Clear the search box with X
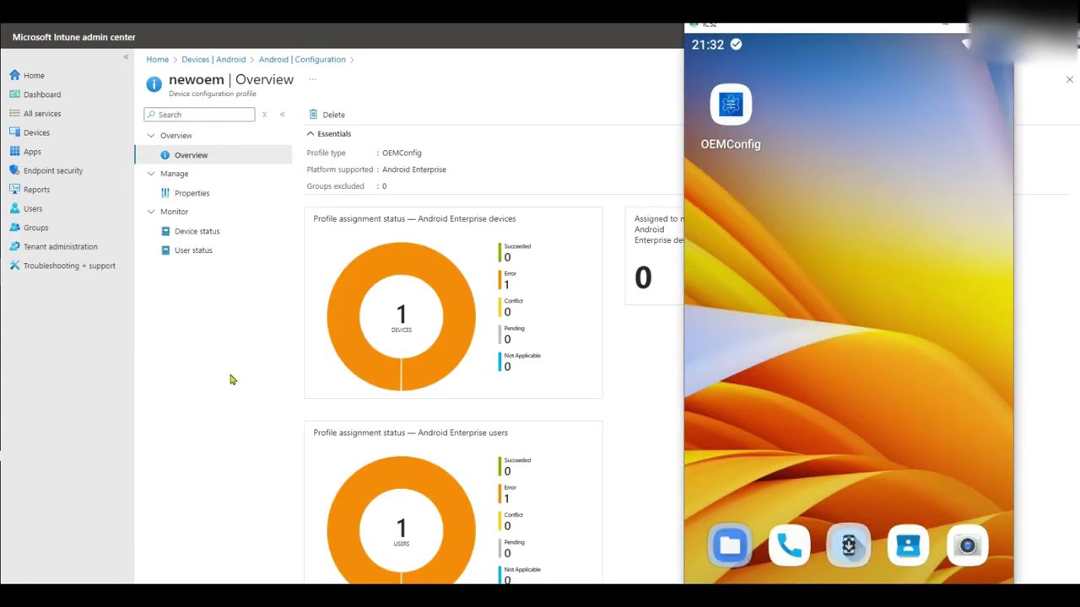 264,115
